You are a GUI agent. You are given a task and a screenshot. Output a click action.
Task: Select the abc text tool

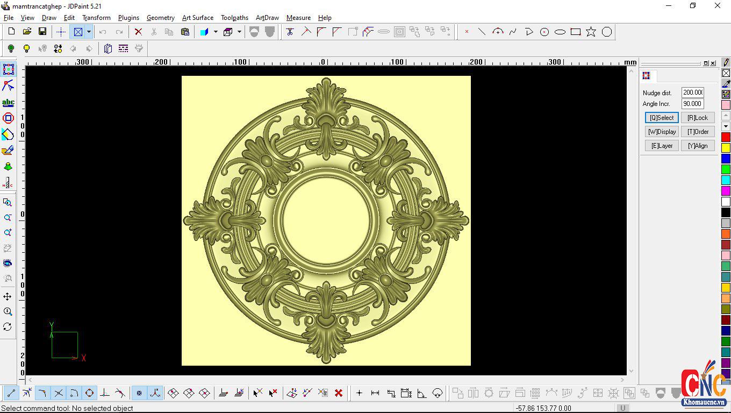8,102
